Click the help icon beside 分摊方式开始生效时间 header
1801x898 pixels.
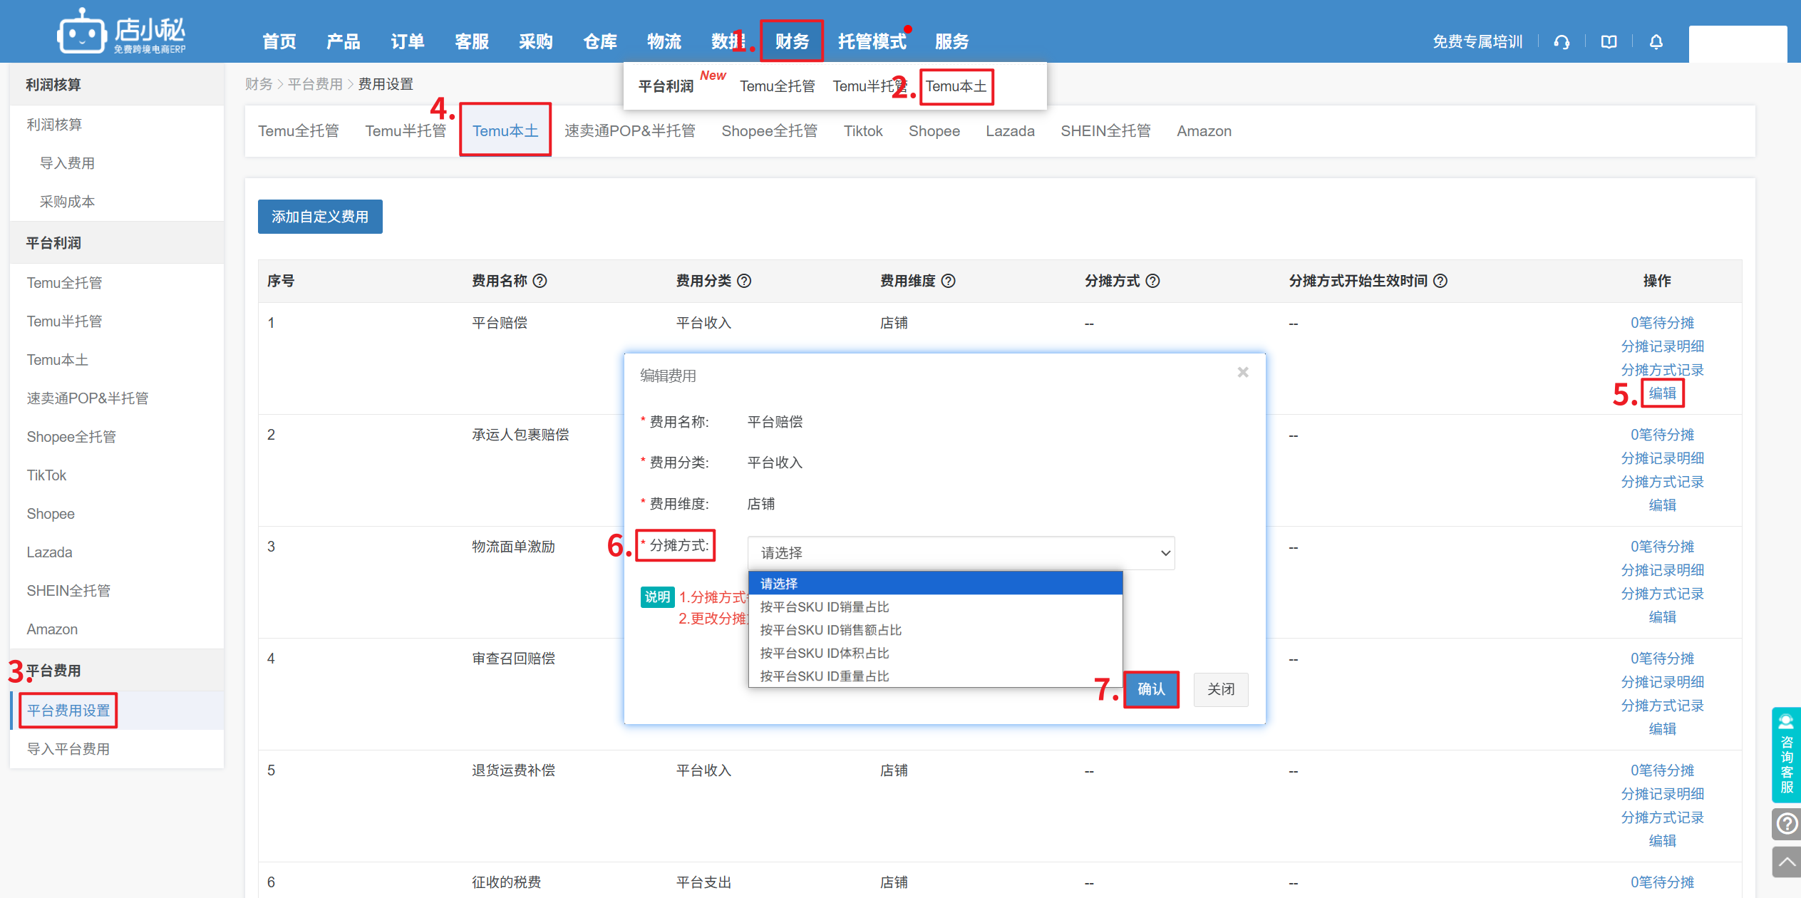coord(1441,281)
